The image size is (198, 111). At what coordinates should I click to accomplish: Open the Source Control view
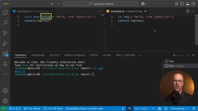pyautogui.click(x=5, y=33)
